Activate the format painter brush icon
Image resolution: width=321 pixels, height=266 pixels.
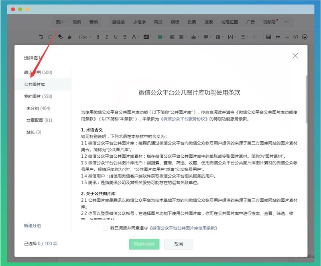pos(69,37)
